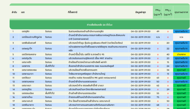The image size is (190, 109).
Task: Click station location mentioning MRT สามย่าน
Action: point(90,58)
